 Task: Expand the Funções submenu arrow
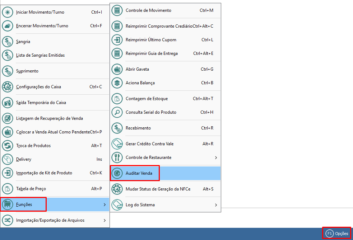pyautogui.click(x=104, y=204)
